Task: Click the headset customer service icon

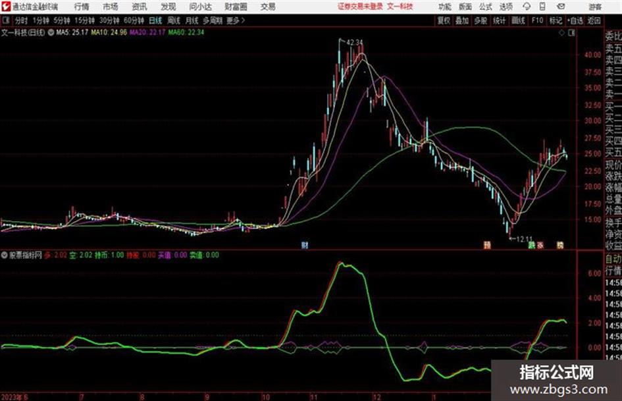Action: tap(527, 7)
